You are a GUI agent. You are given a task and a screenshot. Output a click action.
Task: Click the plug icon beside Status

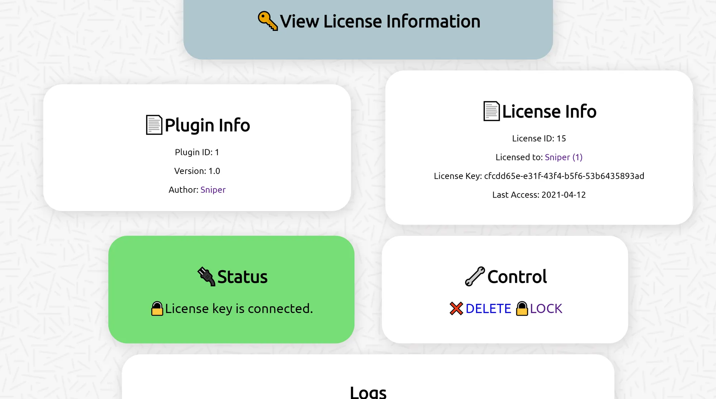(206, 277)
